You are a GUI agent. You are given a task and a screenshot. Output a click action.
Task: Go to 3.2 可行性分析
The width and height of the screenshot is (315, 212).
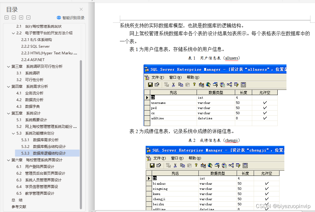click(x=30, y=80)
